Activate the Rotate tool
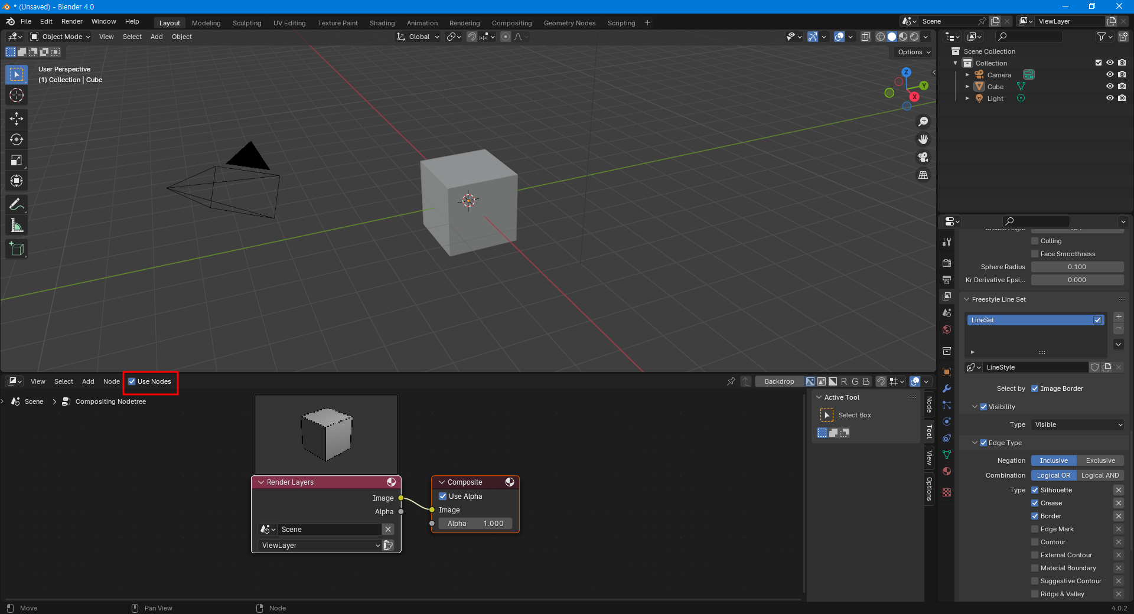1134x614 pixels. [17, 139]
